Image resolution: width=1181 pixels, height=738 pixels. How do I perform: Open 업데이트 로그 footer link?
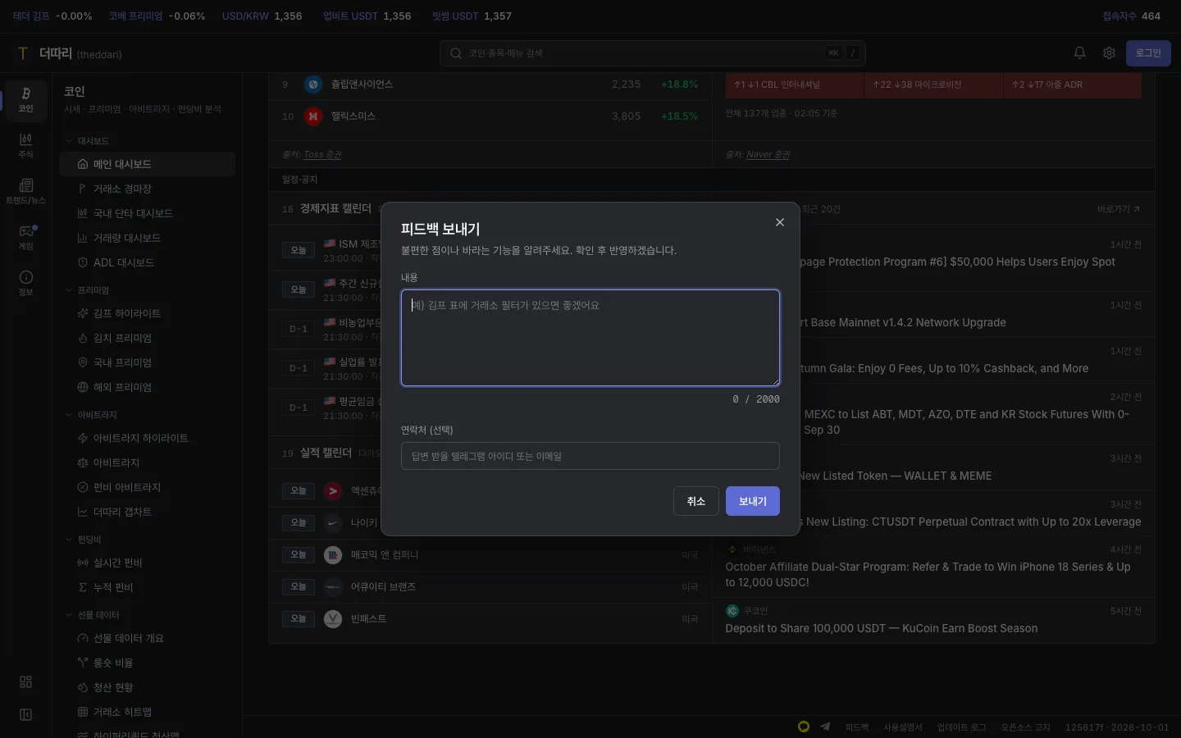click(962, 727)
